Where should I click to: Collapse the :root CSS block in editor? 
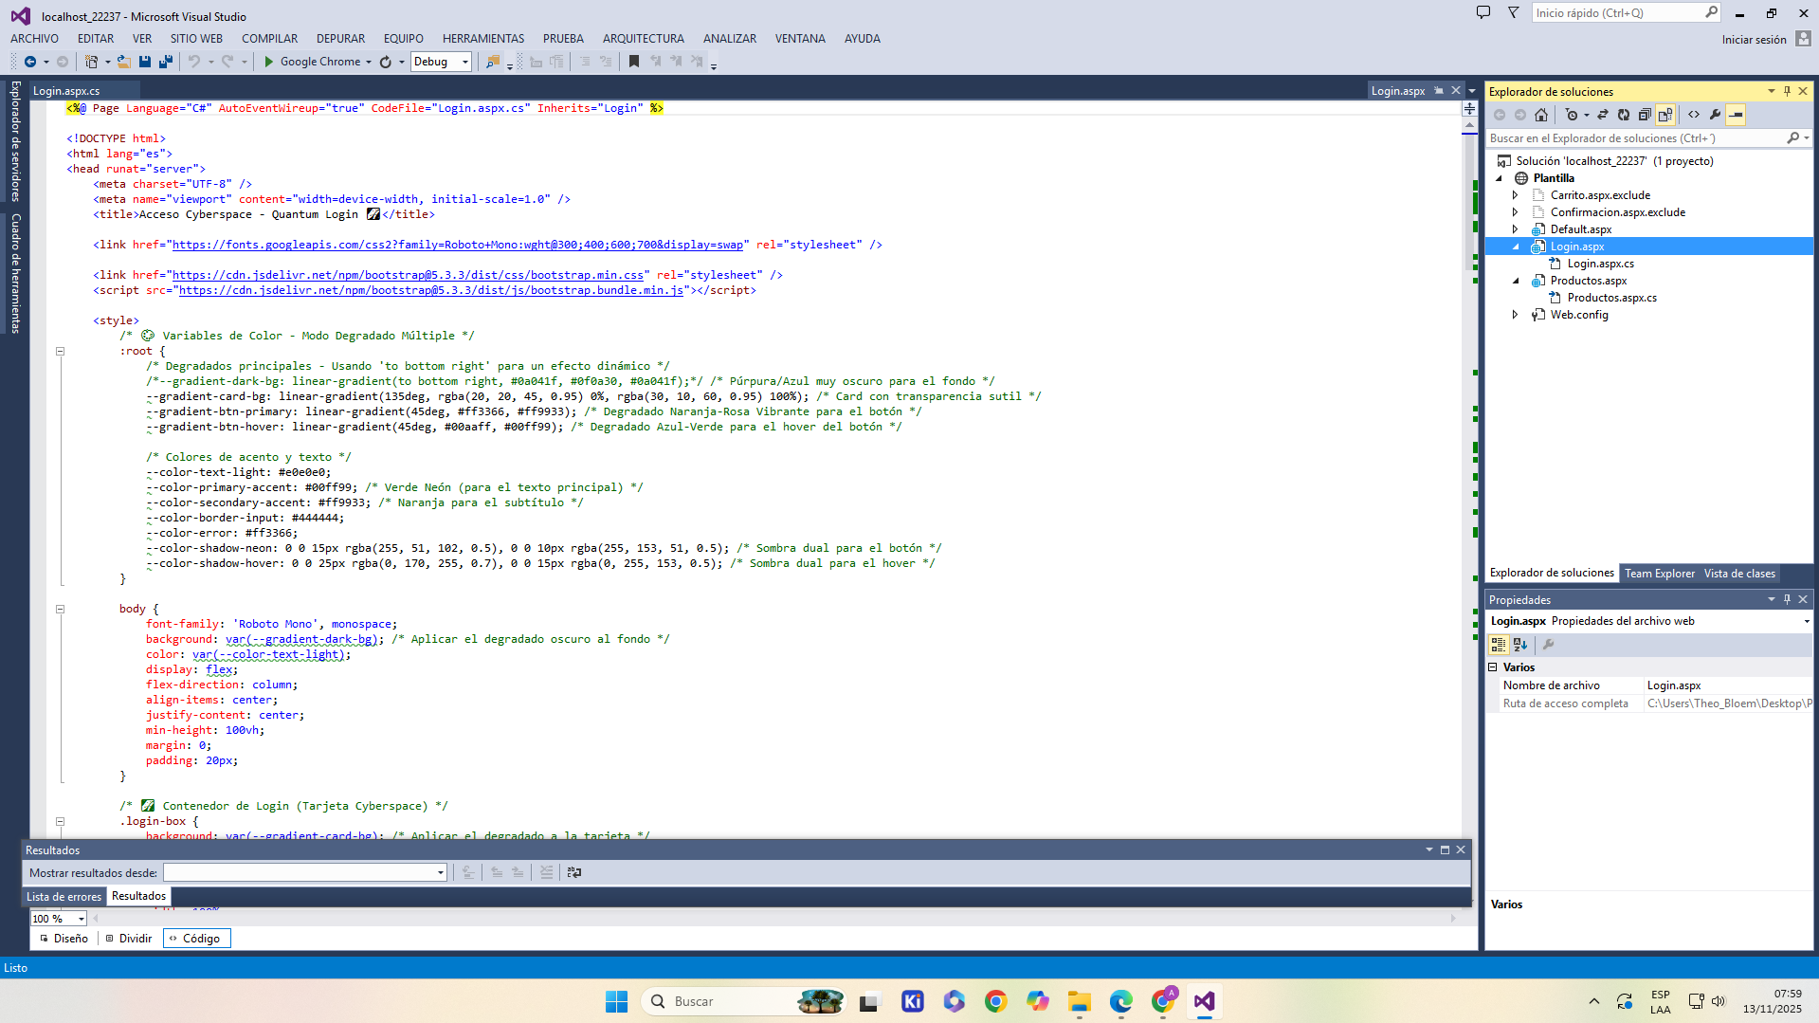[60, 351]
